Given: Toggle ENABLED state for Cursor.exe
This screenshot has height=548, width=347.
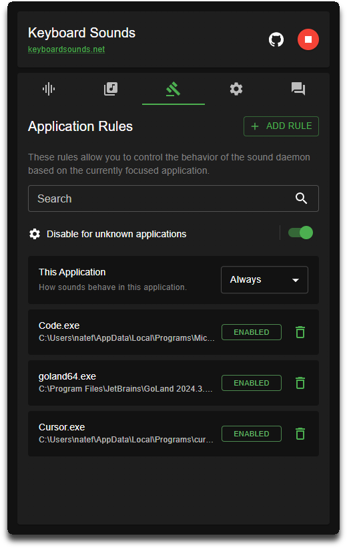Looking at the screenshot, I should point(252,434).
